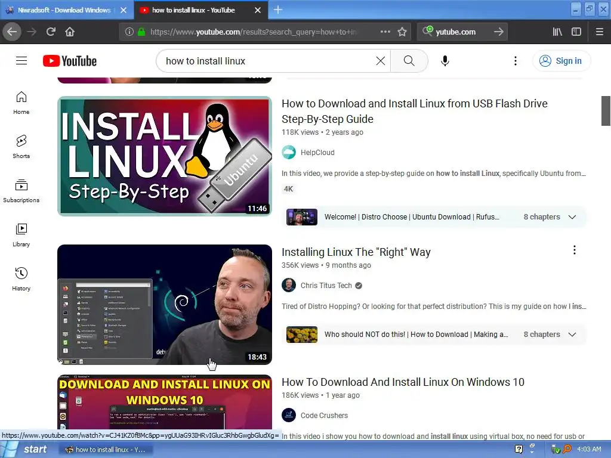611x458 pixels.
Task: Open HelpCloud channel avatar
Action: click(289, 152)
